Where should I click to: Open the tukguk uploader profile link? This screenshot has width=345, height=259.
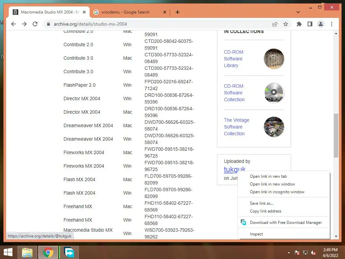point(234,169)
